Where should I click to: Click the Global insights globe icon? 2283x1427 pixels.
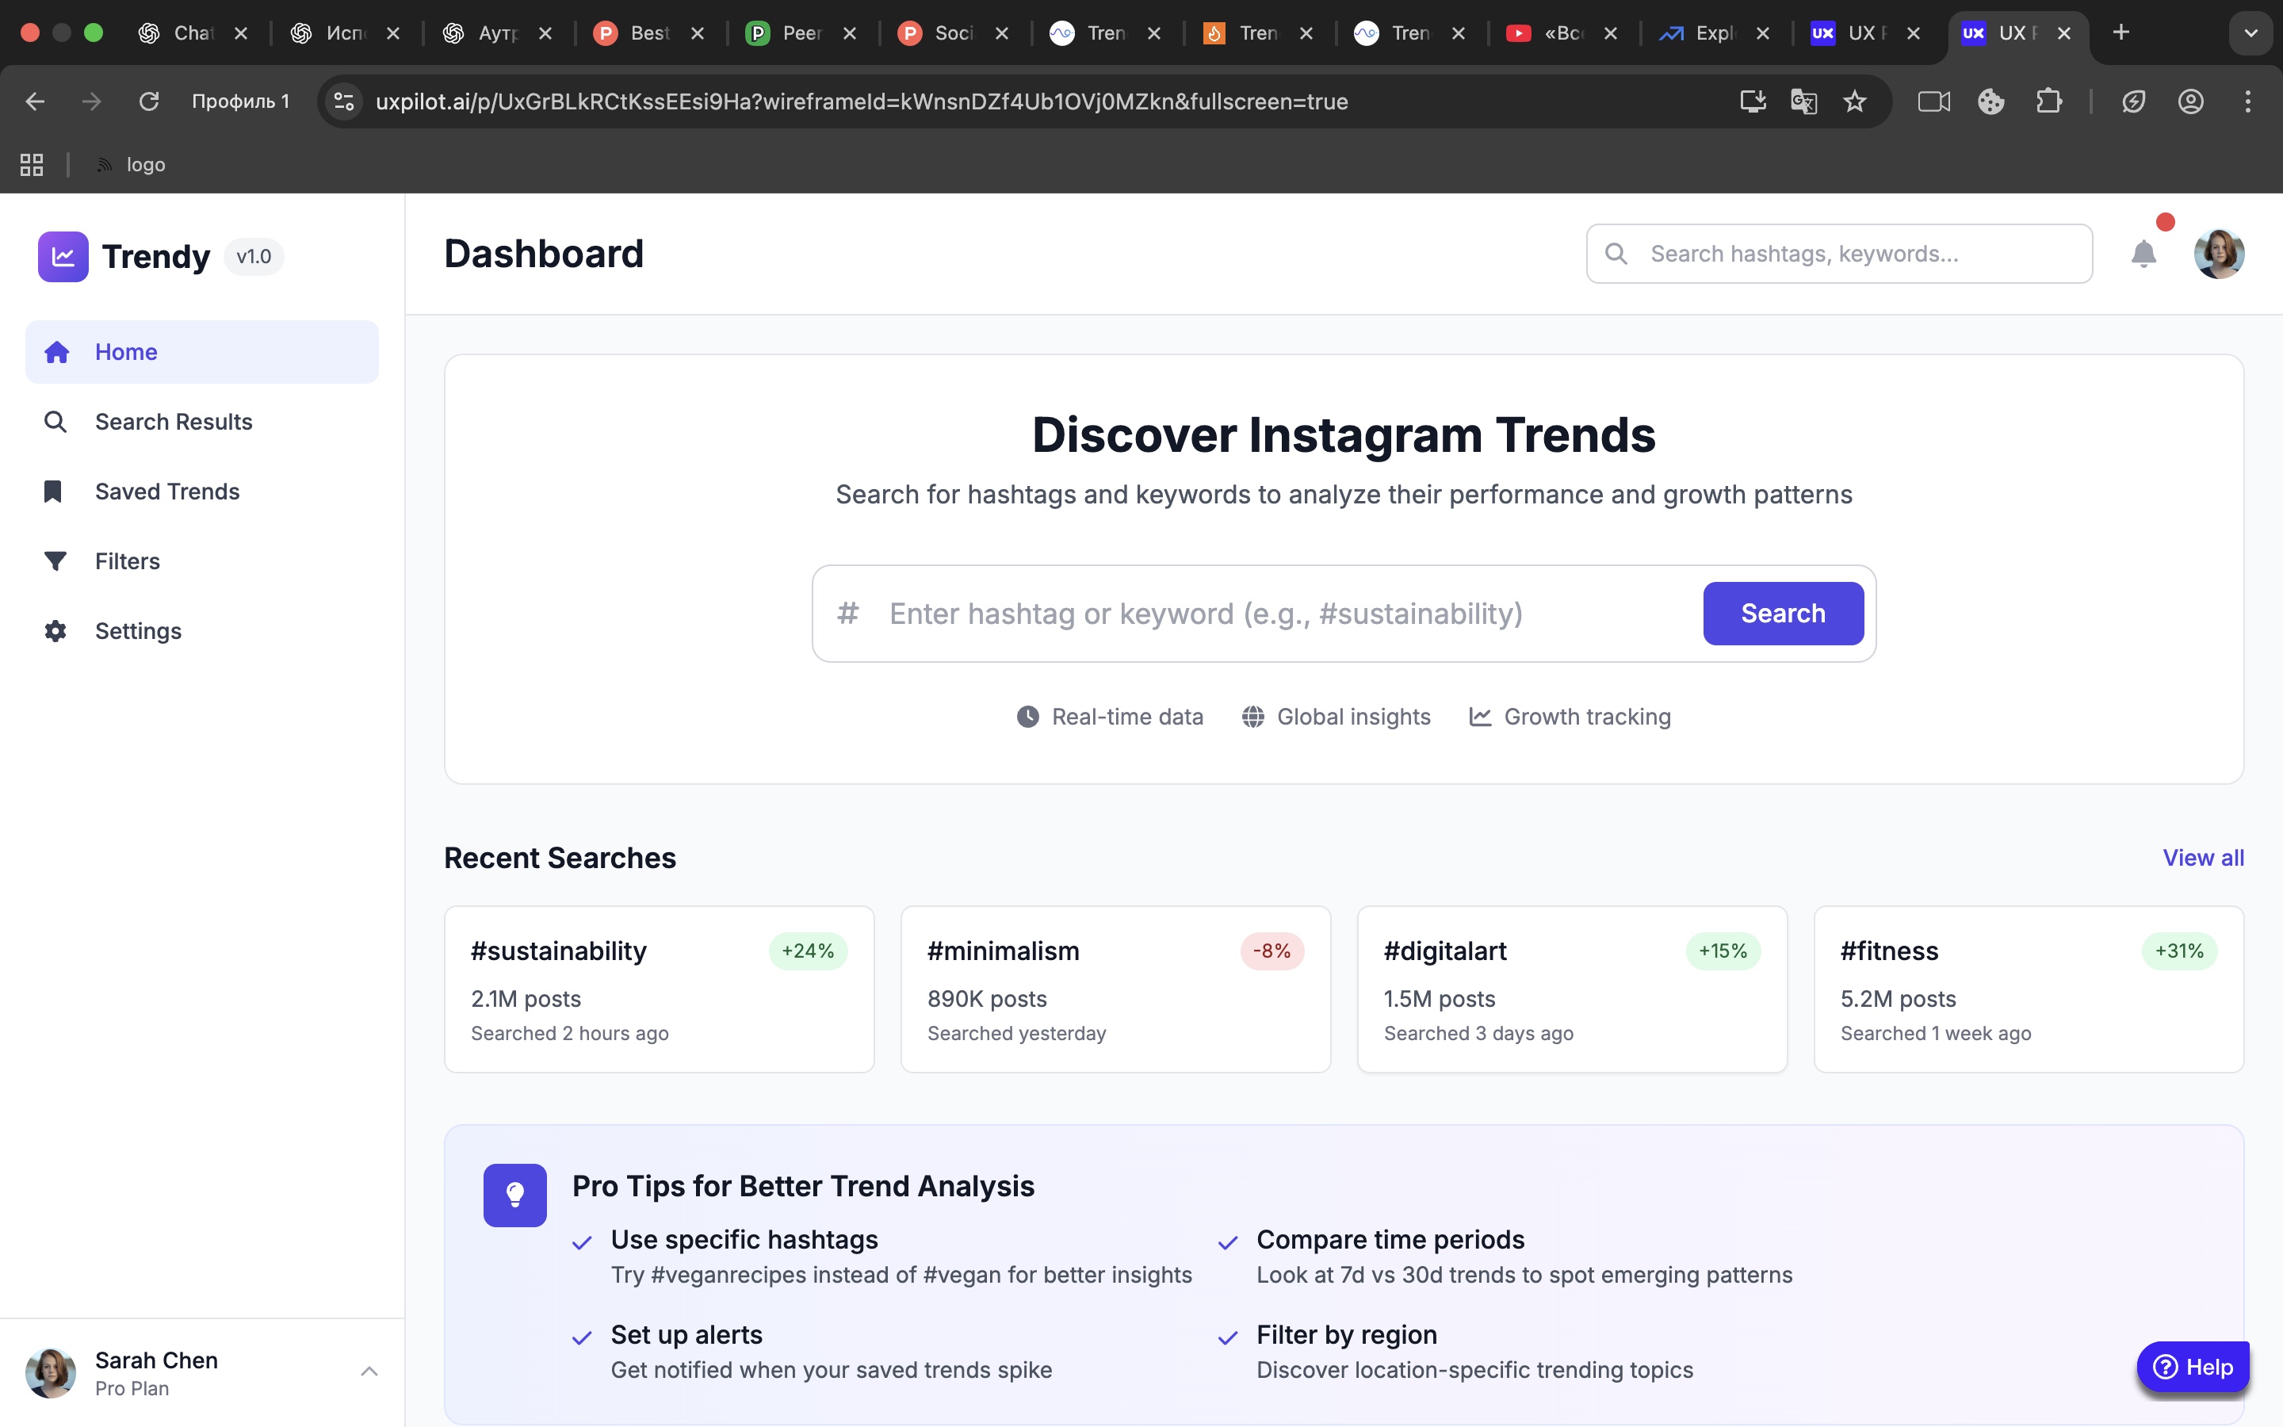coord(1252,717)
